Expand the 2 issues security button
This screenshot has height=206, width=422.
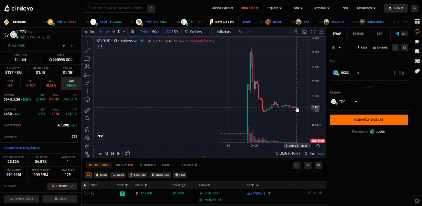pos(63,186)
